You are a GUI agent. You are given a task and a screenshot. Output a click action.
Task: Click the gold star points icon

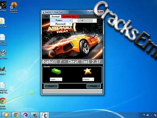[x=88, y=71]
